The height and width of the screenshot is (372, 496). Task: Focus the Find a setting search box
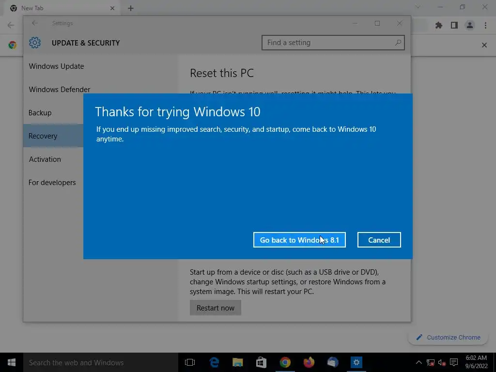pyautogui.click(x=333, y=43)
